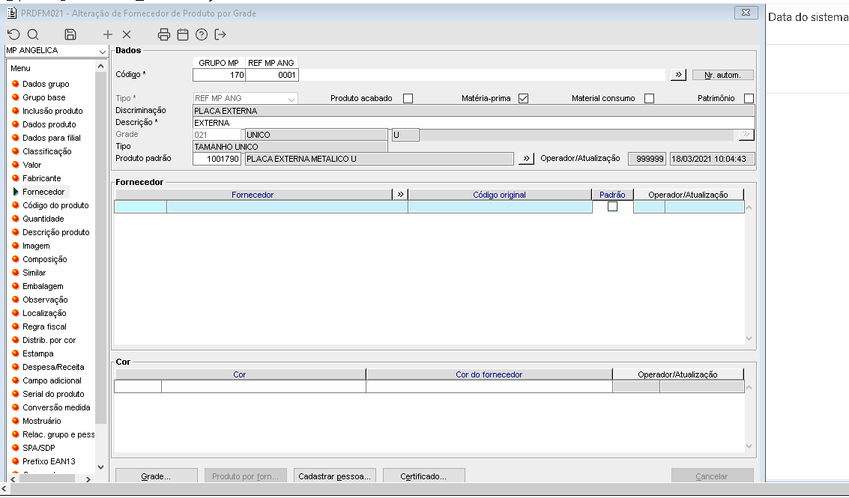This screenshot has height=498, width=849.
Task: Open SPA/SDP menu item
Action: [39, 448]
